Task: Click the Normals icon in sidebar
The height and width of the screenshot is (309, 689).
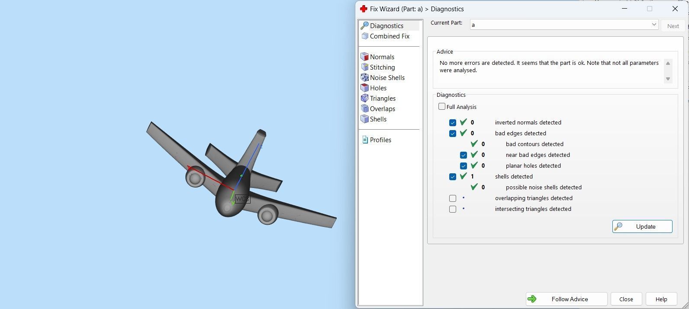Action: 365,57
